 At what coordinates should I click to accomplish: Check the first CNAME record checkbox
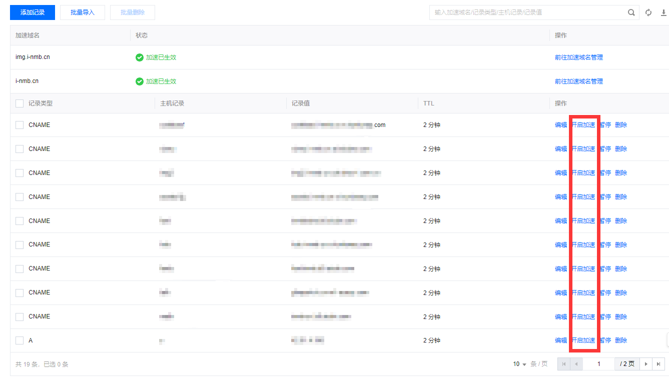(20, 125)
